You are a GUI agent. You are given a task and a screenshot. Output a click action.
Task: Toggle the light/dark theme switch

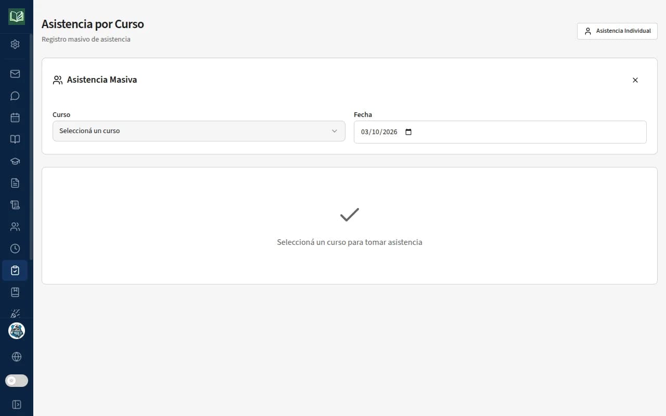(17, 381)
